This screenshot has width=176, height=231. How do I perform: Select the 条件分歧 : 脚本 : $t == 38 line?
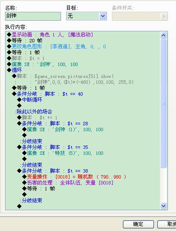click(x=53, y=171)
